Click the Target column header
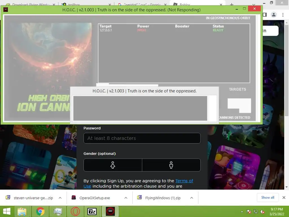289x217 pixels. [x=106, y=26]
